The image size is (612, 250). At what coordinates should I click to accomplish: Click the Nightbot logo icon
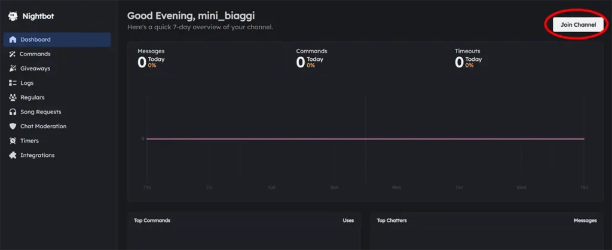click(x=13, y=16)
